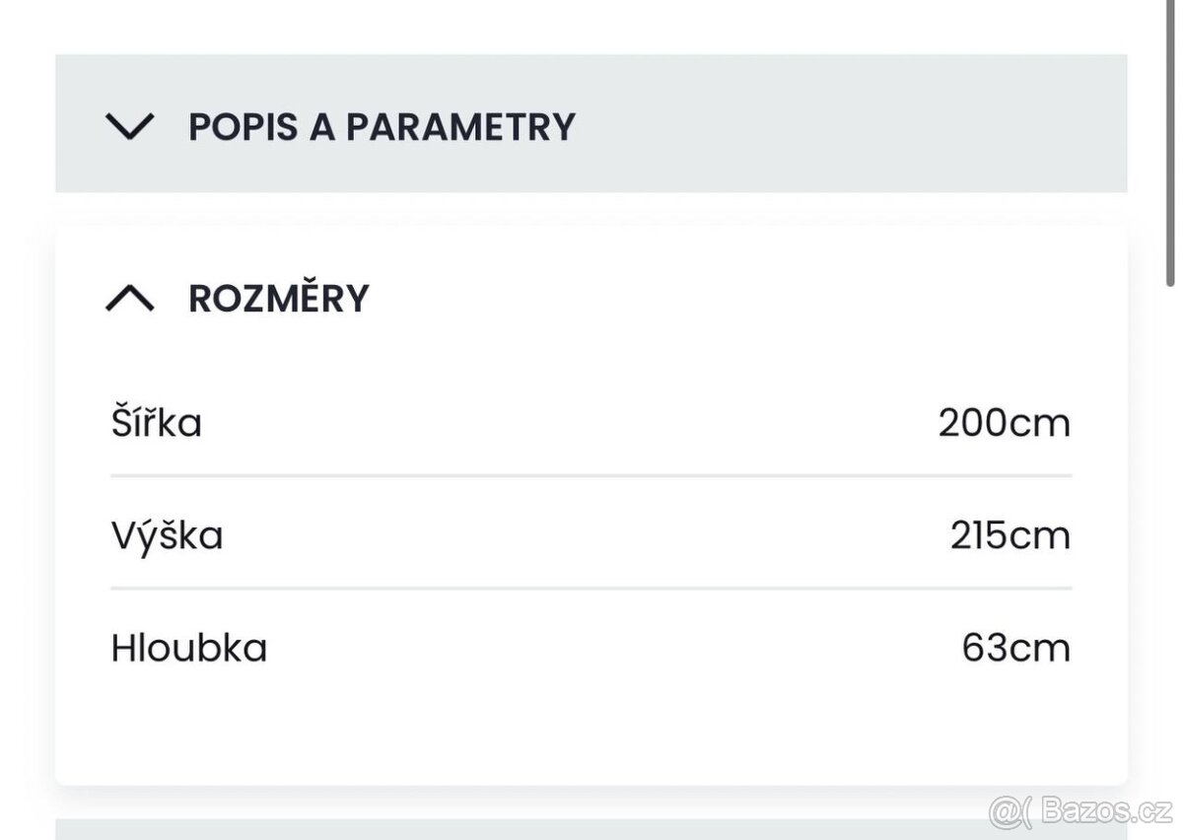Select the Šířka label
Image resolution: width=1183 pixels, height=840 pixels.
157,423
